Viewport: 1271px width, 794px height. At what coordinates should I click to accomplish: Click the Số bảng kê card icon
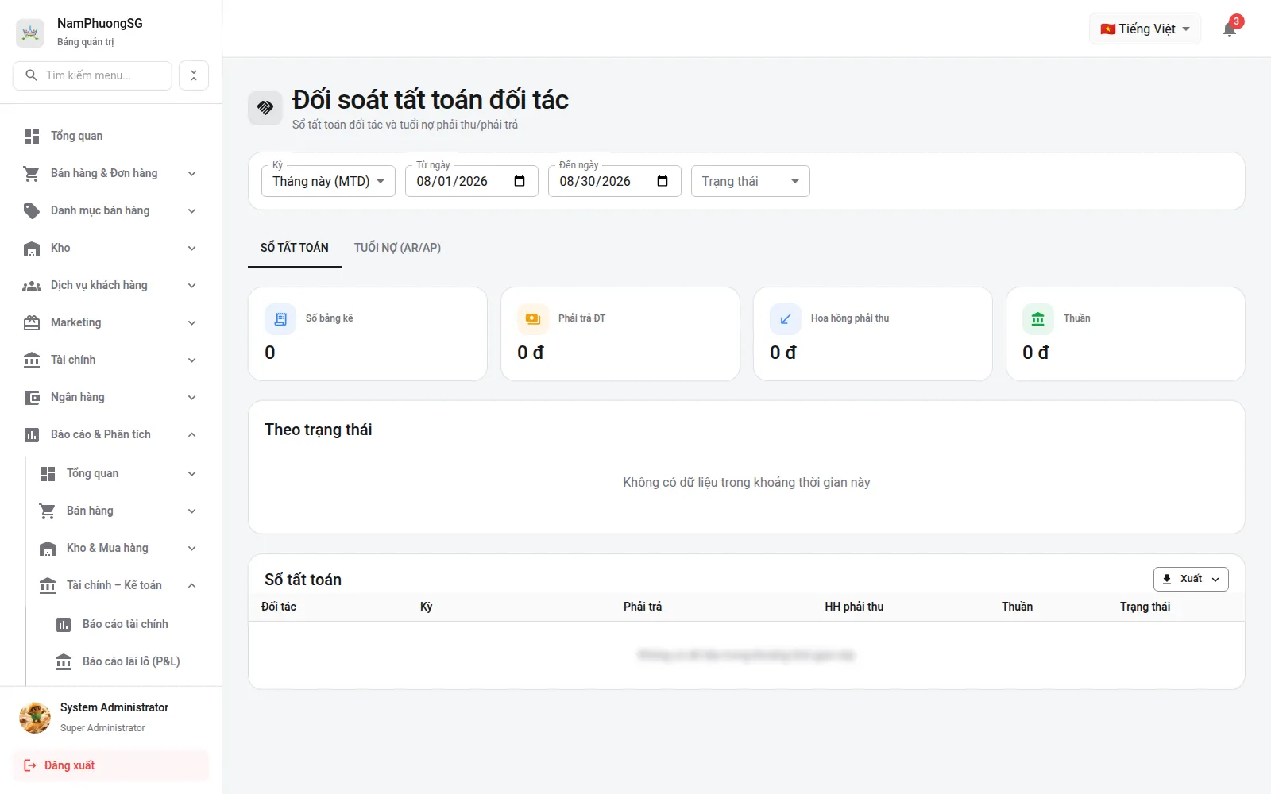coord(280,319)
